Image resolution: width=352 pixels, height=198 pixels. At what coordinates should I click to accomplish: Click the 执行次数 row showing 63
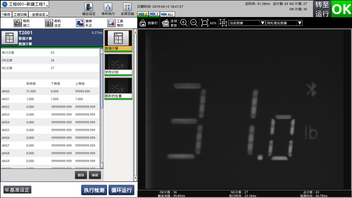[x=50, y=52]
